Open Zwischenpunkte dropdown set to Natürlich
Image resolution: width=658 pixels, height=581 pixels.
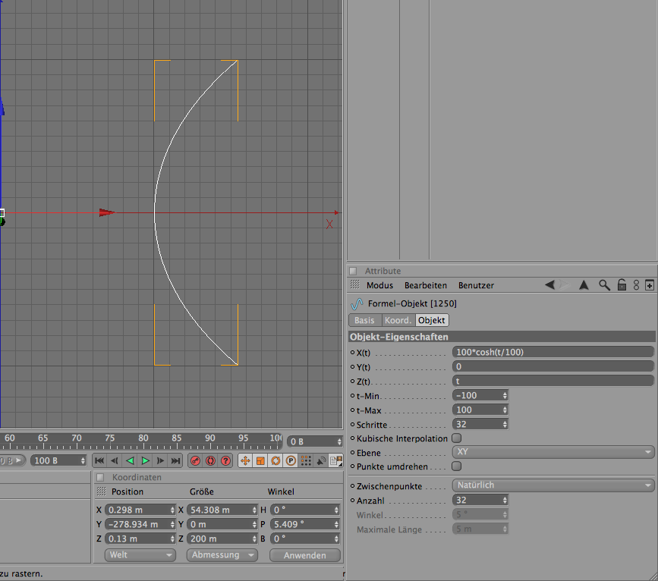coord(553,485)
